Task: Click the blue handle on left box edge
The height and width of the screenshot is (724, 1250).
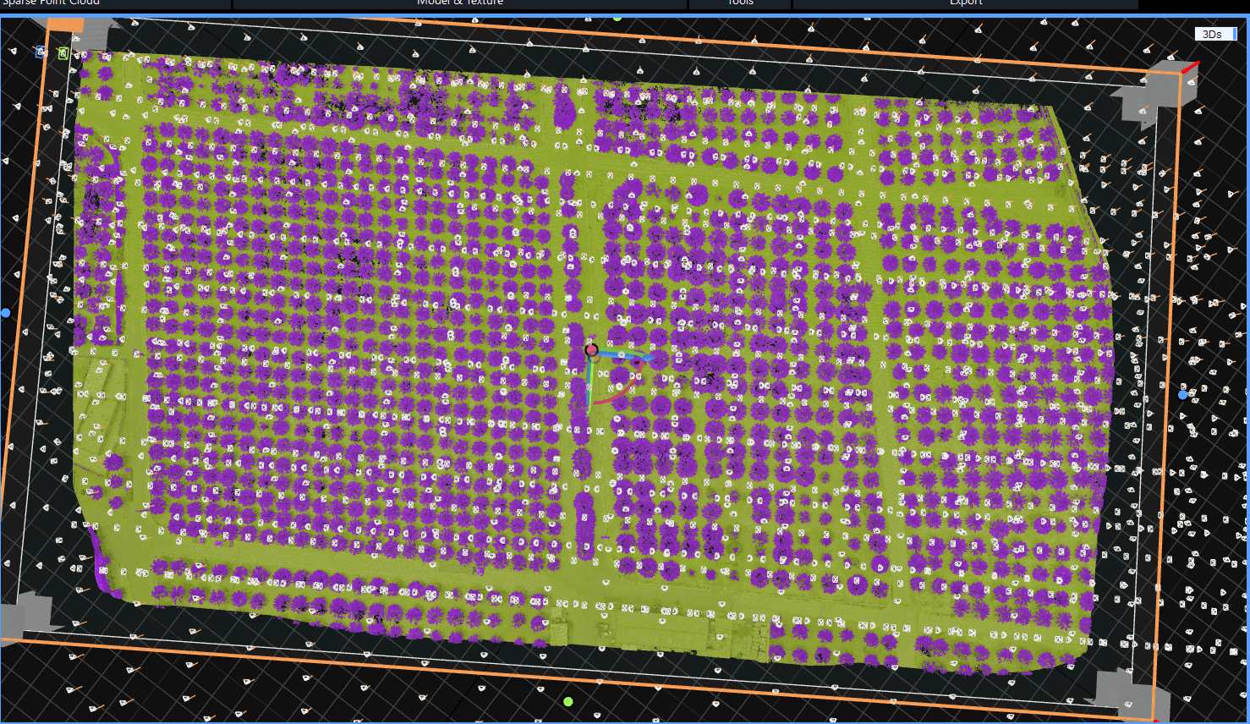Action: pyautogui.click(x=6, y=313)
